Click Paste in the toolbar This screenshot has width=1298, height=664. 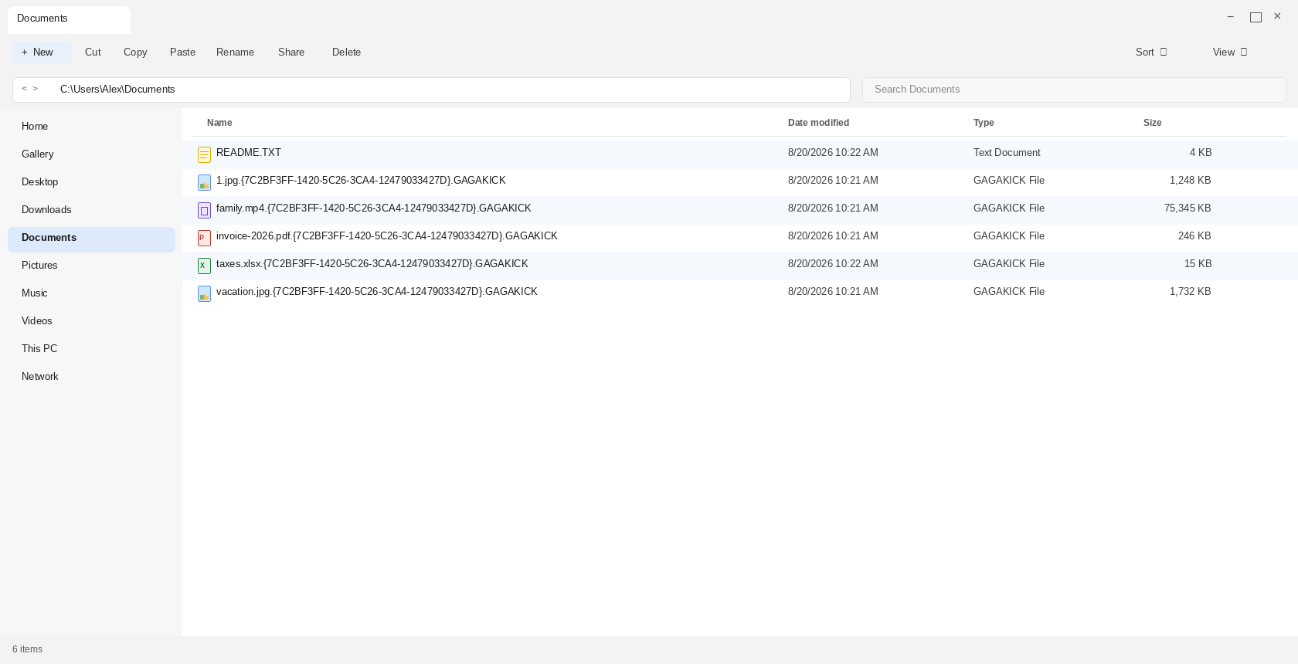coord(182,53)
